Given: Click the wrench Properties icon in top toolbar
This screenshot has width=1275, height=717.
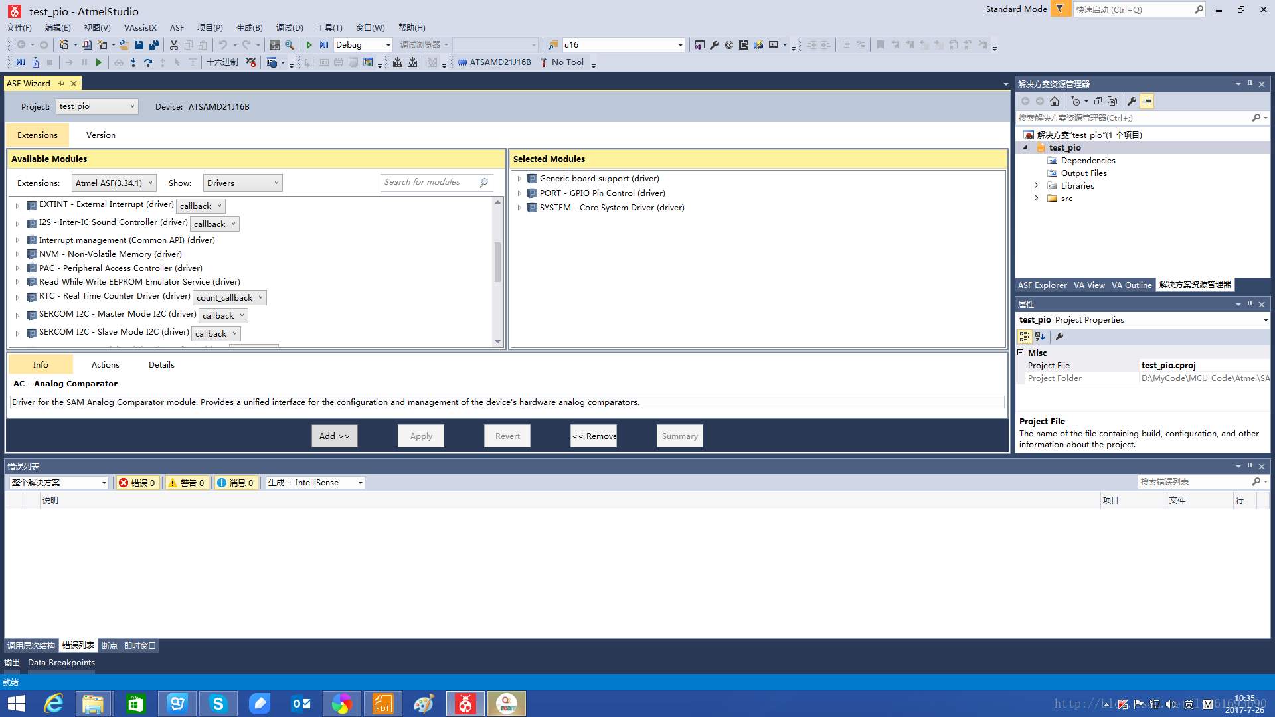Looking at the screenshot, I should [x=715, y=45].
